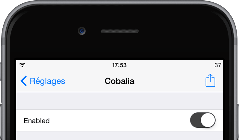Screen dimensions: 239x140
Task: Go back to Réglages
Action: (x=43, y=81)
